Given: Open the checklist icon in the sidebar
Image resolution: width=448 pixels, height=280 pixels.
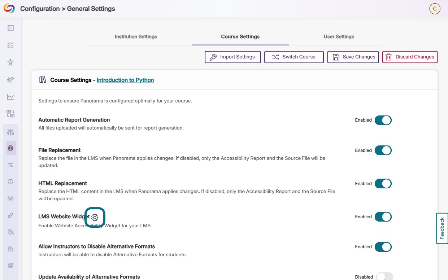Looking at the screenshot, I should (10, 45).
